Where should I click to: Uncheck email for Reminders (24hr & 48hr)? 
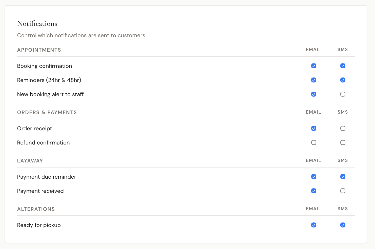pyautogui.click(x=314, y=80)
